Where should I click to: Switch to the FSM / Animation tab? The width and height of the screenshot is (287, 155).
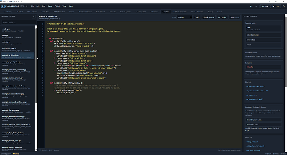(x=59, y=12)
